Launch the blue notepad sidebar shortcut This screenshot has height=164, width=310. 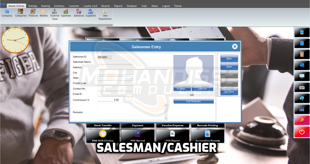pyautogui.click(x=302, y=43)
